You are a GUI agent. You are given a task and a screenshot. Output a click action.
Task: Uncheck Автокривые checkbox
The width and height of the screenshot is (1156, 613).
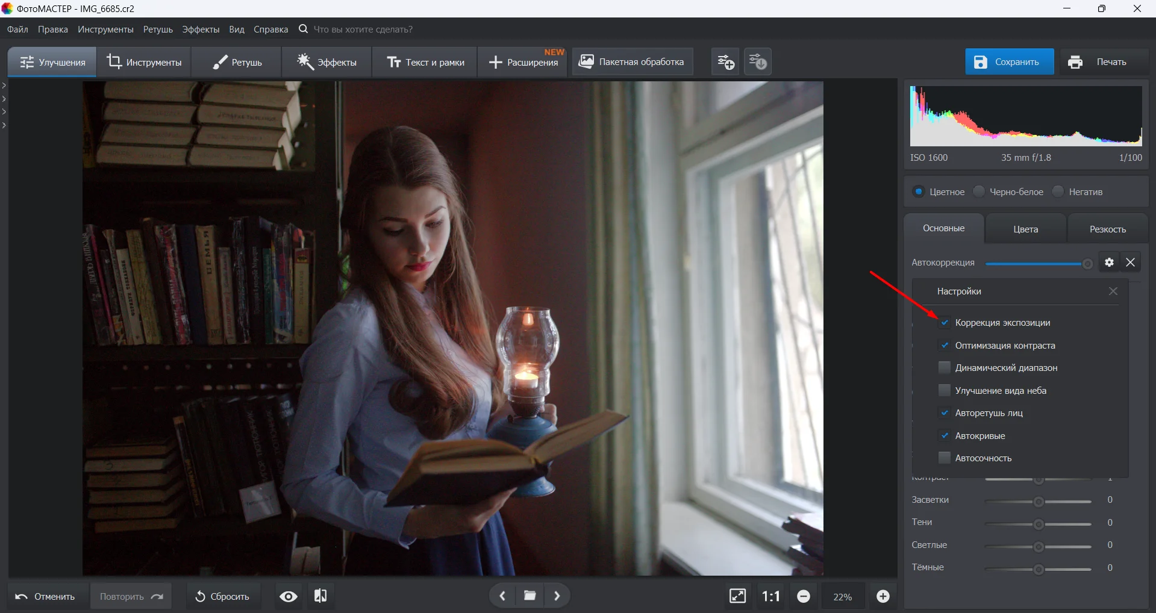(x=945, y=435)
